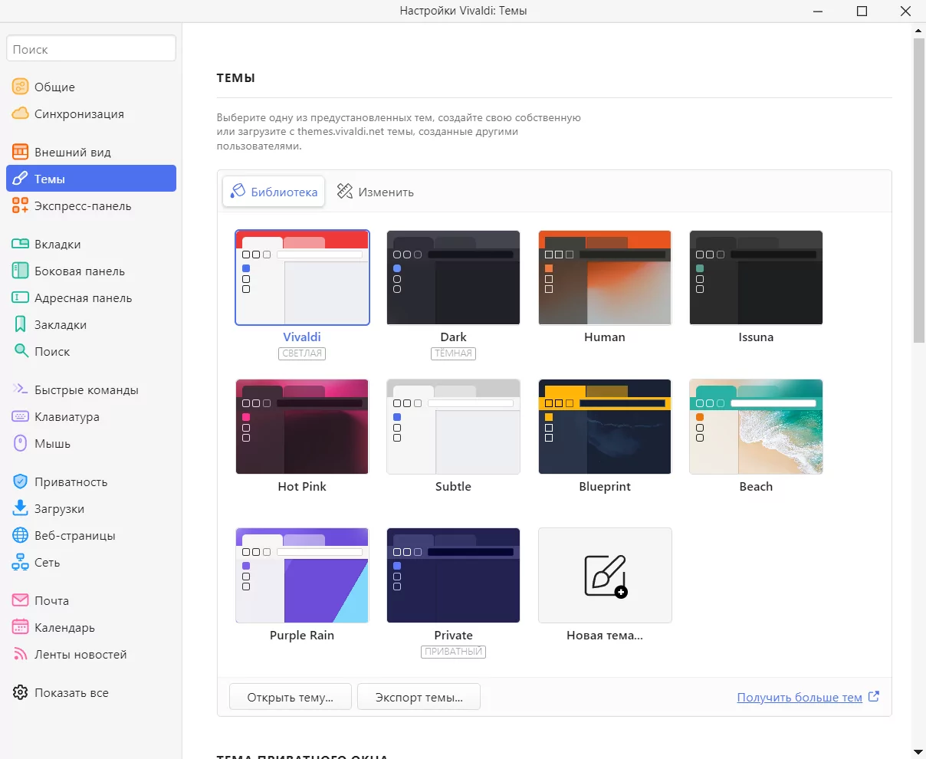Go to Вкладки settings section
Image resolution: width=926 pixels, height=759 pixels.
[x=91, y=244]
